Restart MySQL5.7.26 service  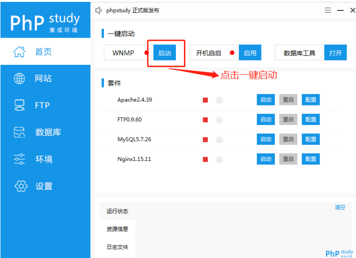[288, 139]
